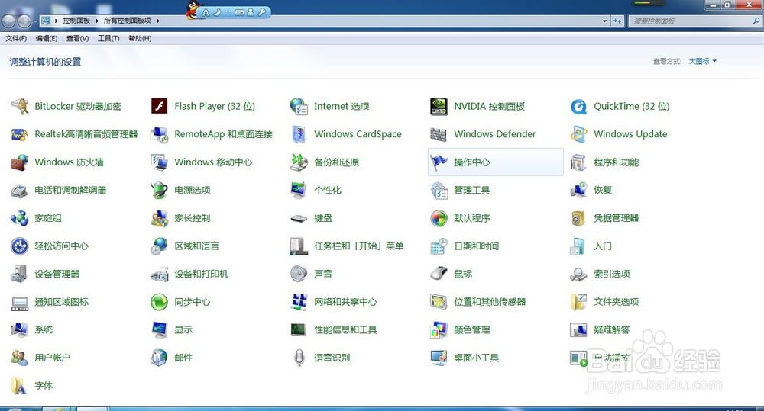764x411 pixels.
Task: Open the 同步中心 link
Action: pos(193,302)
